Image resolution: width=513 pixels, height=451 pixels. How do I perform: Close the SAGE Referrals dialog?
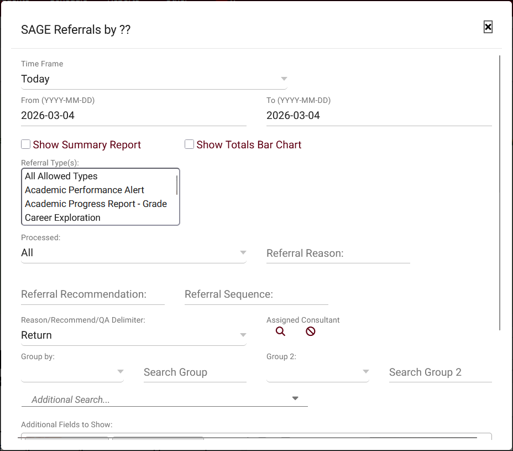coord(488,27)
